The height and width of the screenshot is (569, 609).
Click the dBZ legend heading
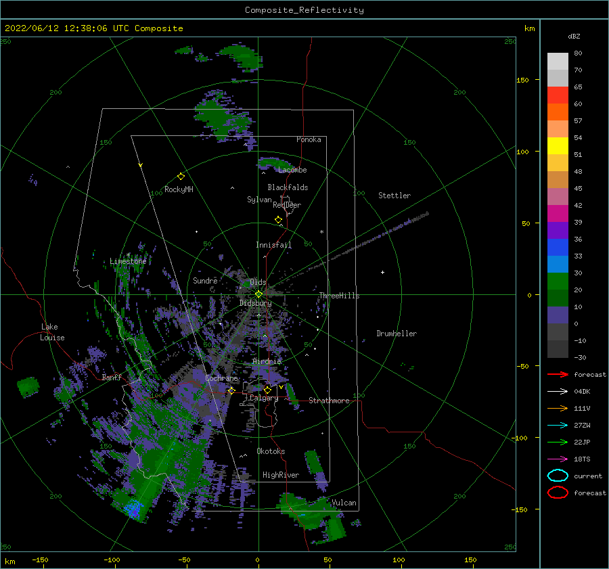pyautogui.click(x=574, y=36)
